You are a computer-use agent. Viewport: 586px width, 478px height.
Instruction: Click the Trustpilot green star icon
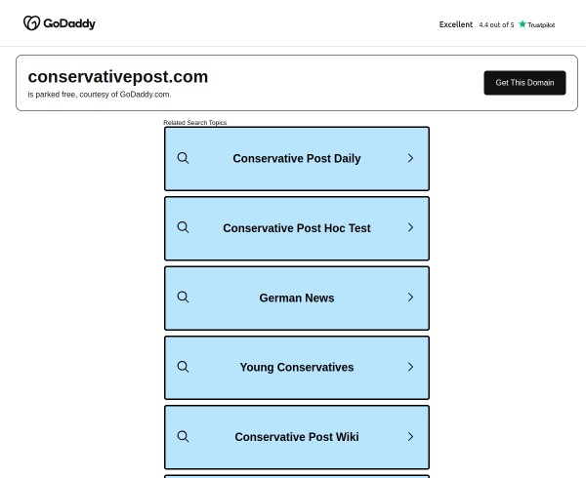point(523,24)
